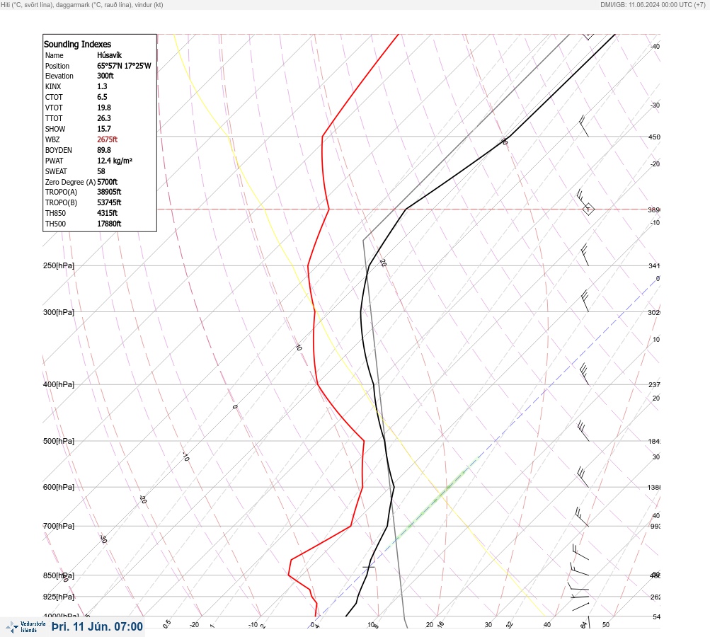Viewport: 710px width, 637px height.
Task: Click the PWAT value 12.4 kg/m²
Action: pyautogui.click(x=115, y=161)
